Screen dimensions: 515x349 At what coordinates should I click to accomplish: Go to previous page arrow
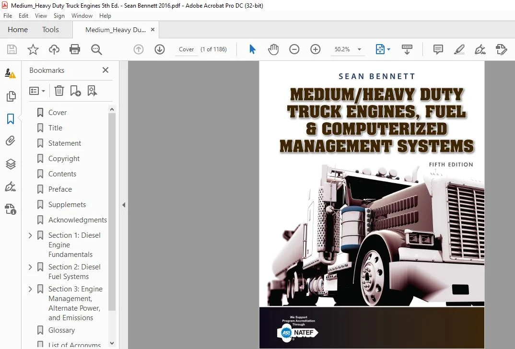click(x=139, y=49)
